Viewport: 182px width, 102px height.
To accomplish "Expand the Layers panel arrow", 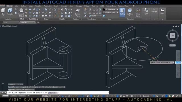I will pyautogui.click(x=146, y=19).
